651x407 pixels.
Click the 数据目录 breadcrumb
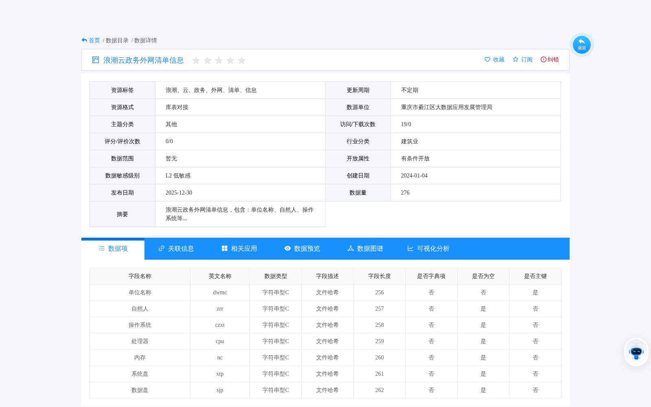coord(117,40)
